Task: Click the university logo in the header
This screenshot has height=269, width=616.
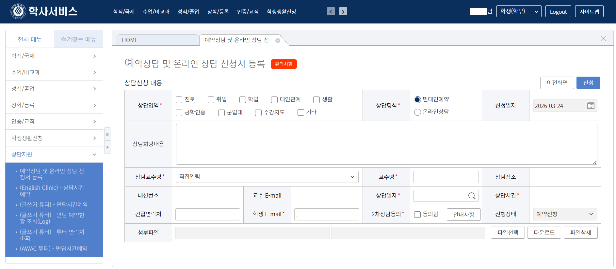Action: pyautogui.click(x=18, y=11)
